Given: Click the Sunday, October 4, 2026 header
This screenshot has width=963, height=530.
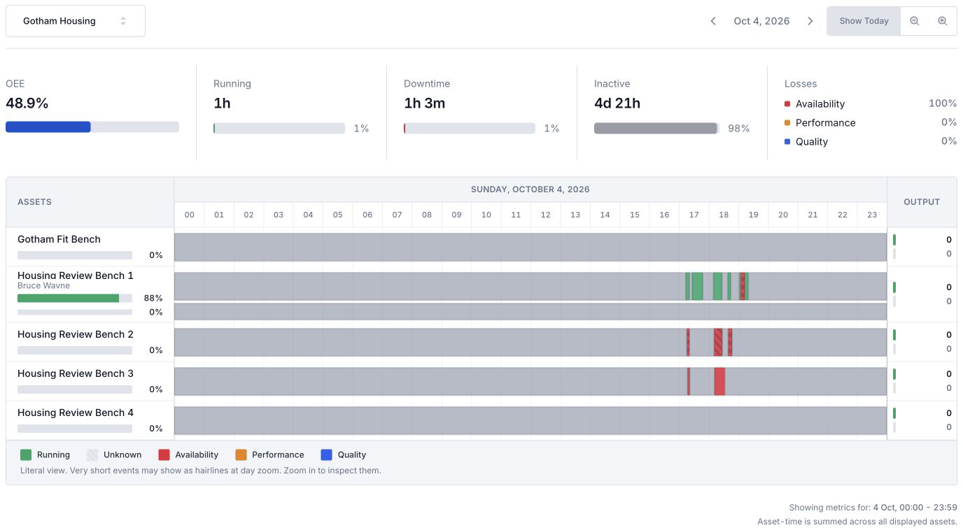Looking at the screenshot, I should [x=530, y=189].
